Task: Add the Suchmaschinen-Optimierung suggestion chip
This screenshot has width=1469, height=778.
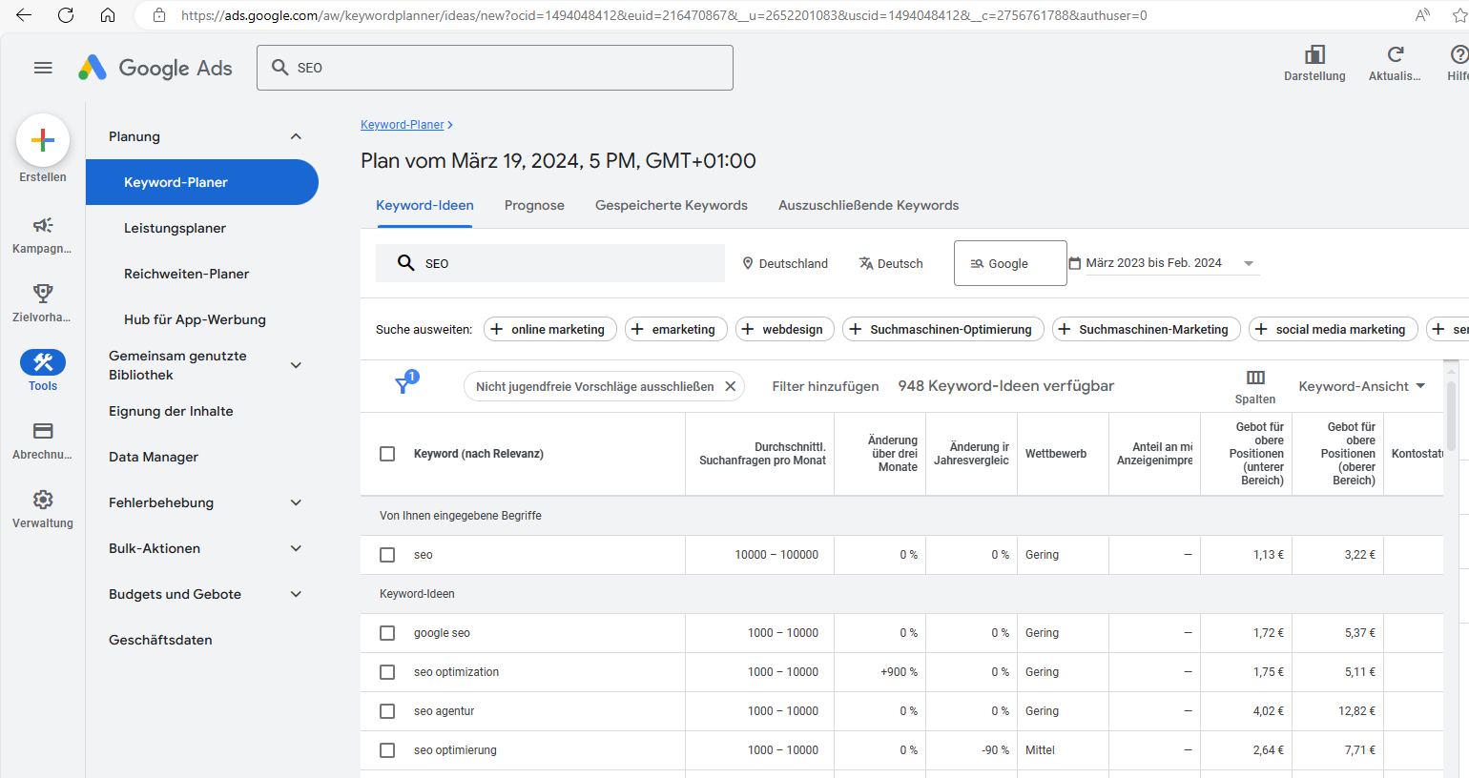Action: click(943, 329)
